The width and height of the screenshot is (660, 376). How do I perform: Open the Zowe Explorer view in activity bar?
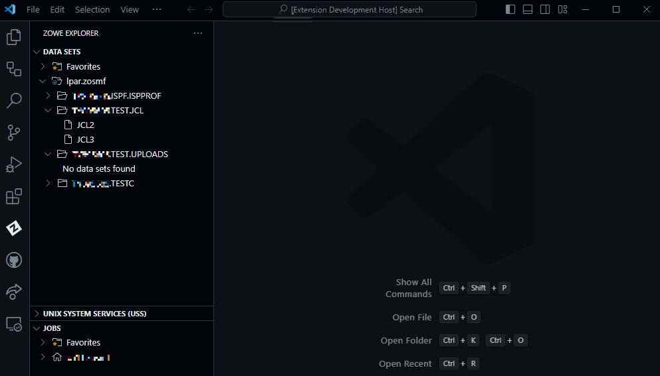[x=14, y=229]
